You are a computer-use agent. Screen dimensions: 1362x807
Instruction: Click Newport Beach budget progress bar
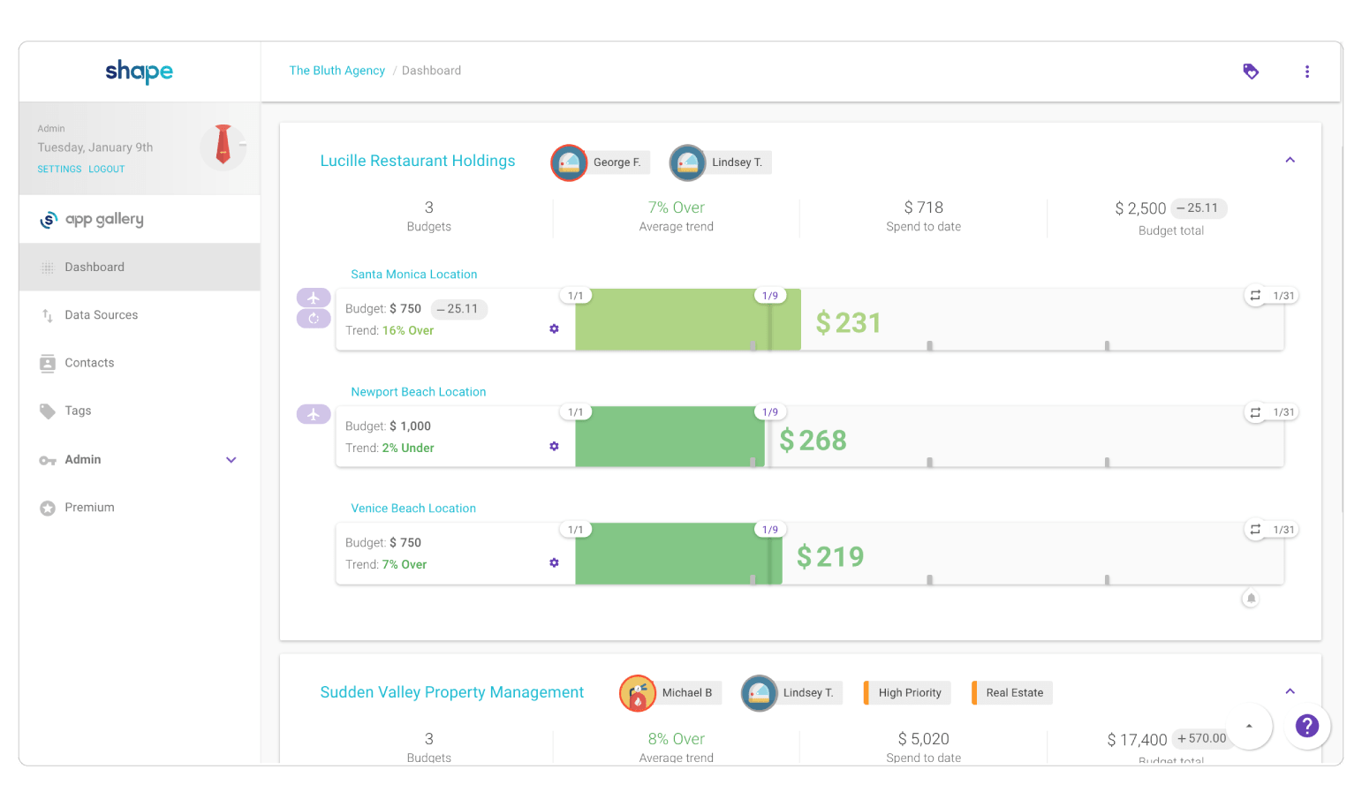670,437
